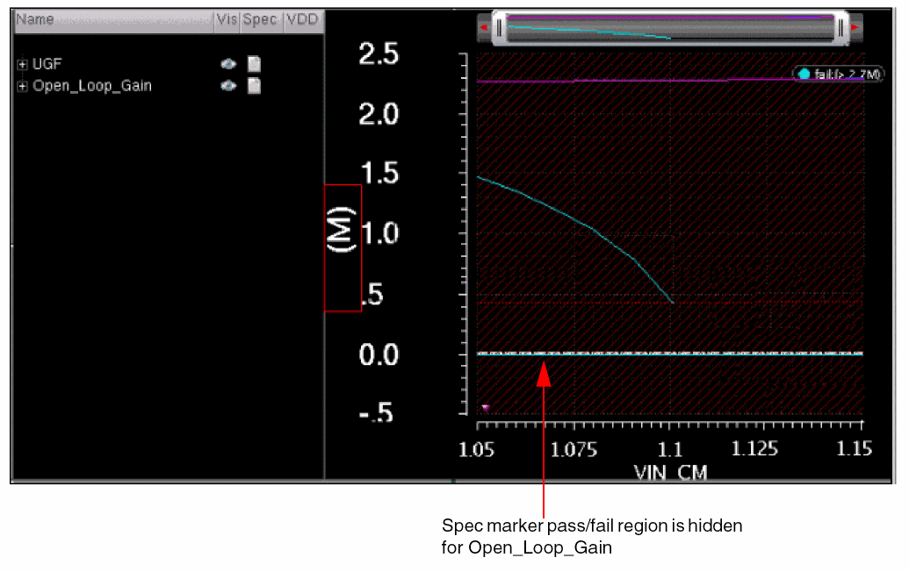Viewport: 909px width, 572px height.
Task: Click the left red arrow of zoom bar
Action: point(482,28)
